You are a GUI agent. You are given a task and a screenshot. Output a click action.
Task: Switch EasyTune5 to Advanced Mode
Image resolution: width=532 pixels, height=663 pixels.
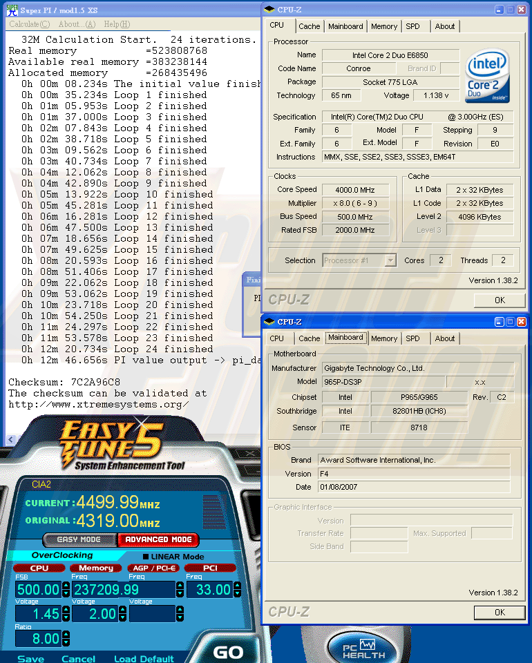pyautogui.click(x=158, y=539)
